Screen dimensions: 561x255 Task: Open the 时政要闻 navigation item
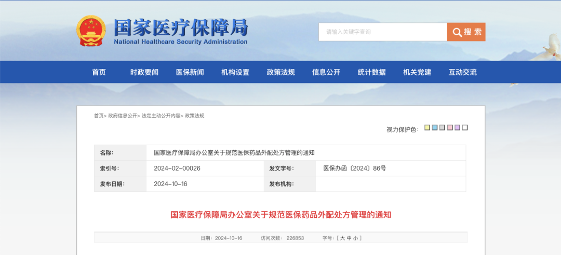pos(144,72)
